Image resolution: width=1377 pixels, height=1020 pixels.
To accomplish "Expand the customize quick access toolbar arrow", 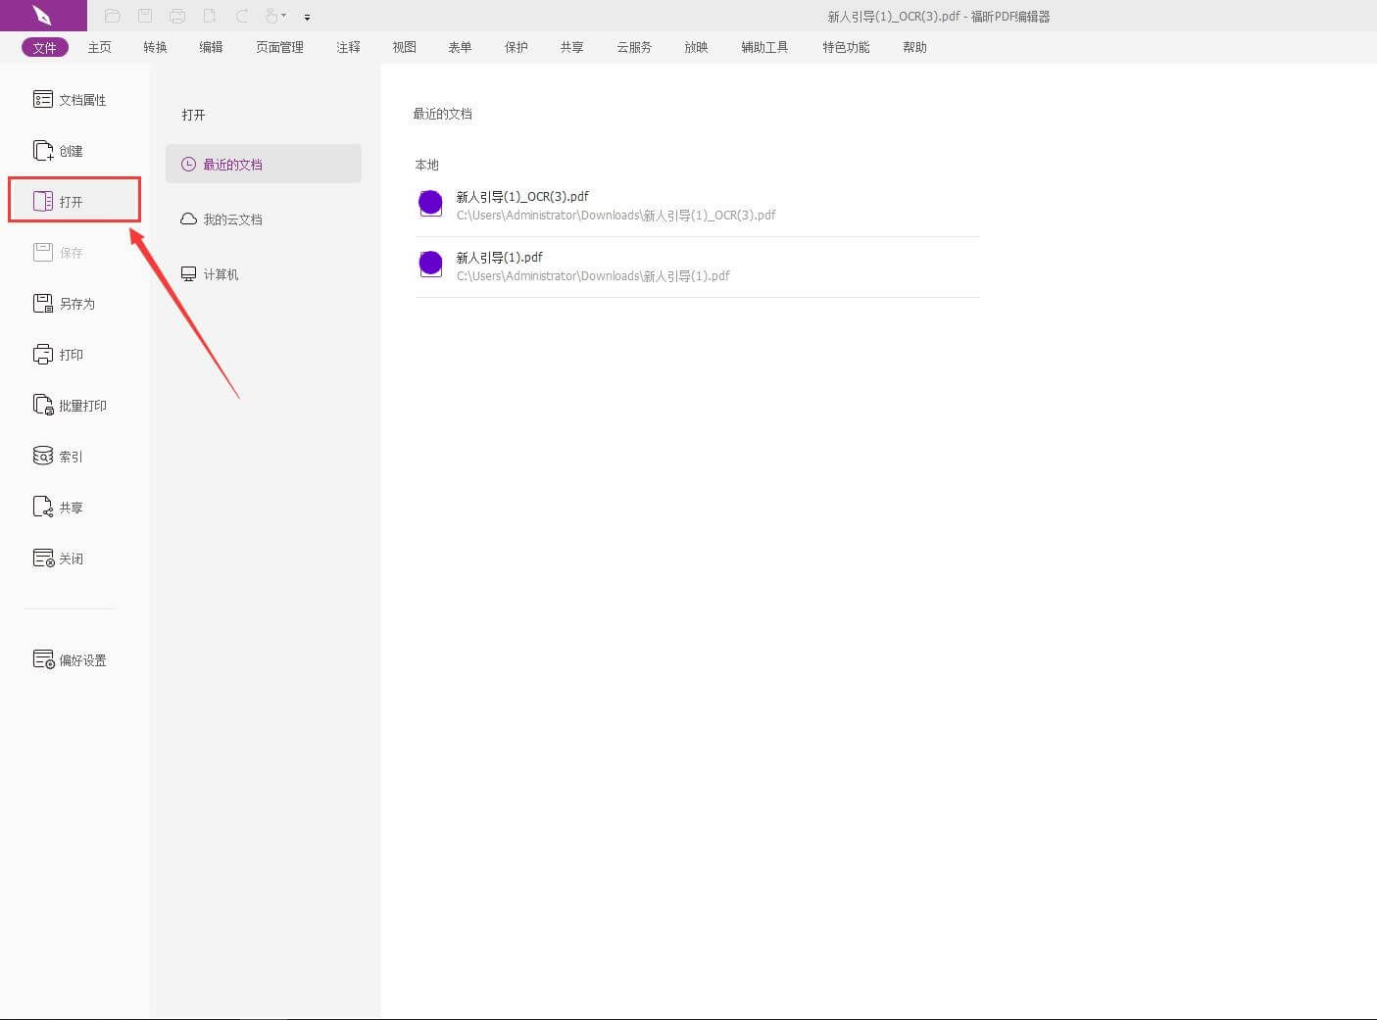I will click(x=307, y=17).
